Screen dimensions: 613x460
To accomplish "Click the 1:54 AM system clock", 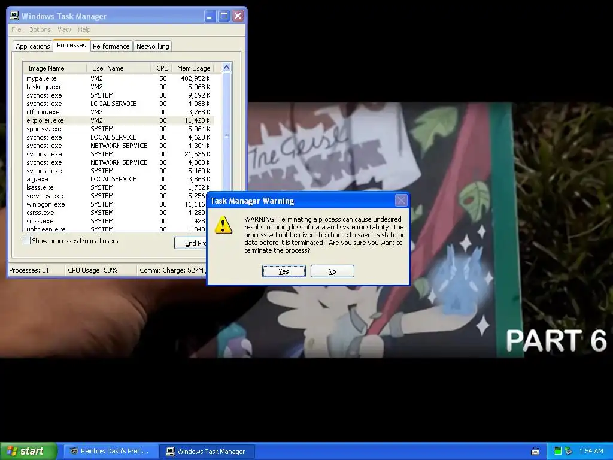I will pyautogui.click(x=591, y=451).
